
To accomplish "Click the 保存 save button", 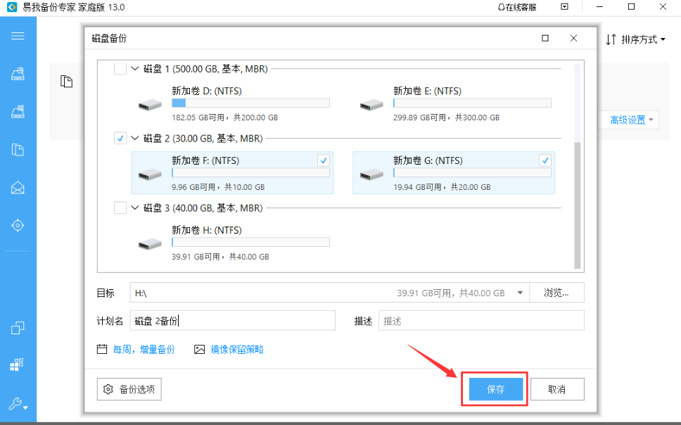I will [495, 389].
